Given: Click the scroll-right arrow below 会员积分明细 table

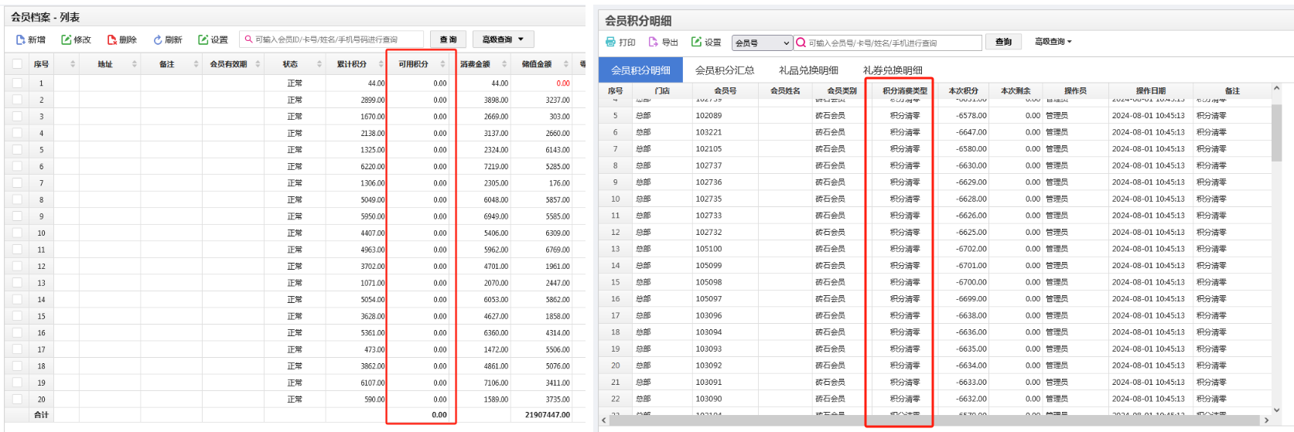Looking at the screenshot, I should click(1266, 420).
